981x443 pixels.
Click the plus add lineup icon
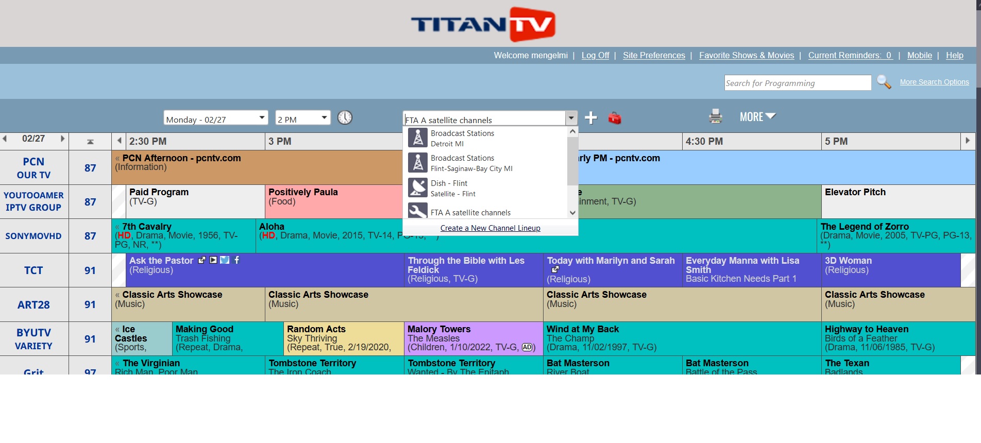[591, 118]
